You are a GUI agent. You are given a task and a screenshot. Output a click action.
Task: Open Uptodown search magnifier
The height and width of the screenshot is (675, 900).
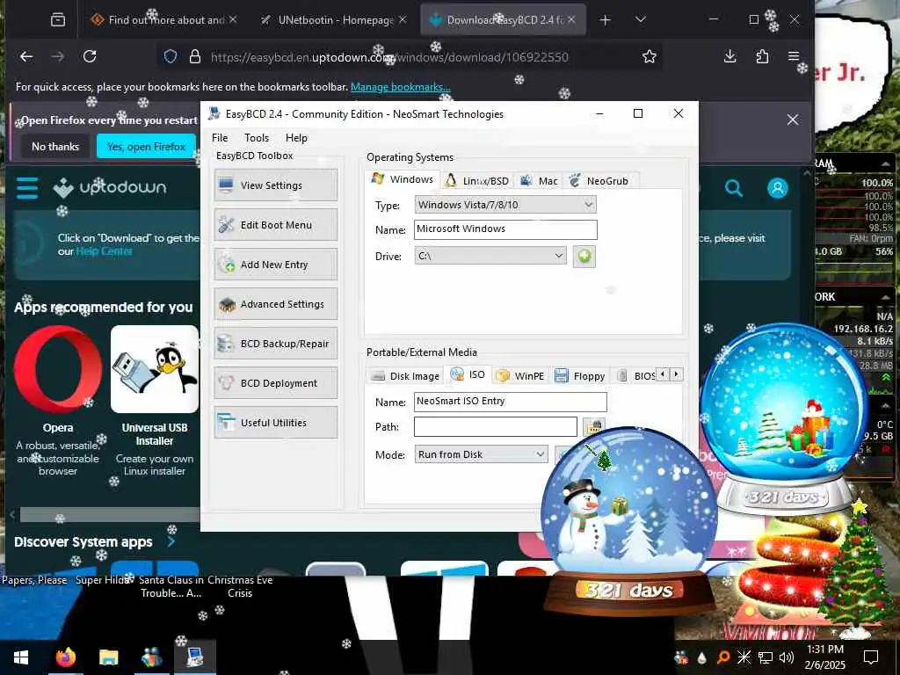click(733, 188)
